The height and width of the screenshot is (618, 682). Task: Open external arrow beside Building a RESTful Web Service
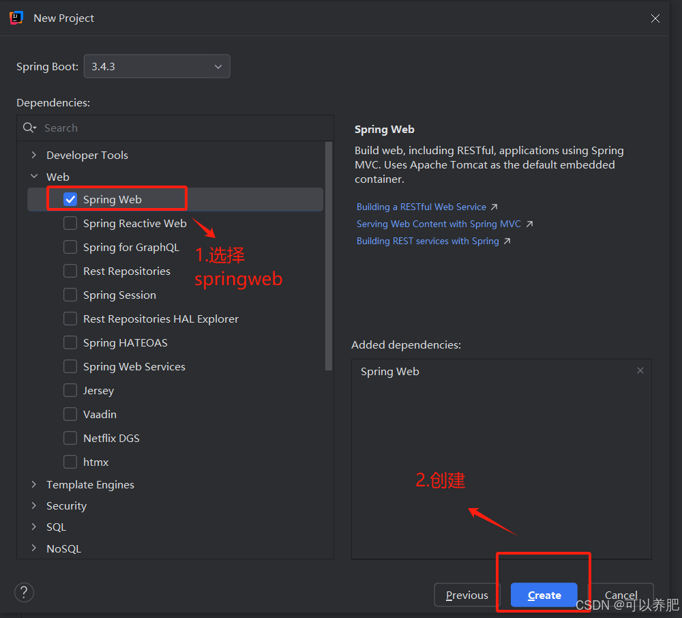coord(494,207)
